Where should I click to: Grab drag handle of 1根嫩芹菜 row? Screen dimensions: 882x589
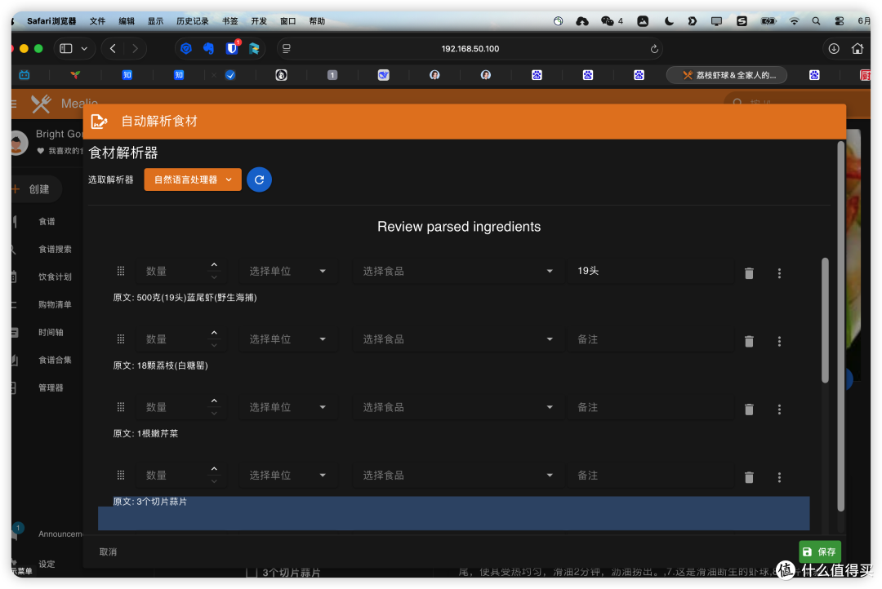coord(120,407)
